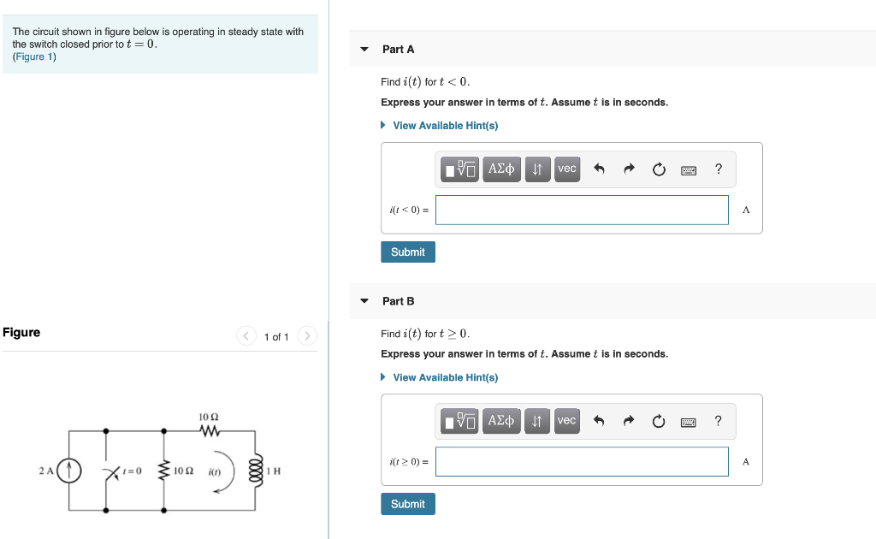Undo last edit in Part B toolbar
The image size is (876, 539).
click(599, 421)
